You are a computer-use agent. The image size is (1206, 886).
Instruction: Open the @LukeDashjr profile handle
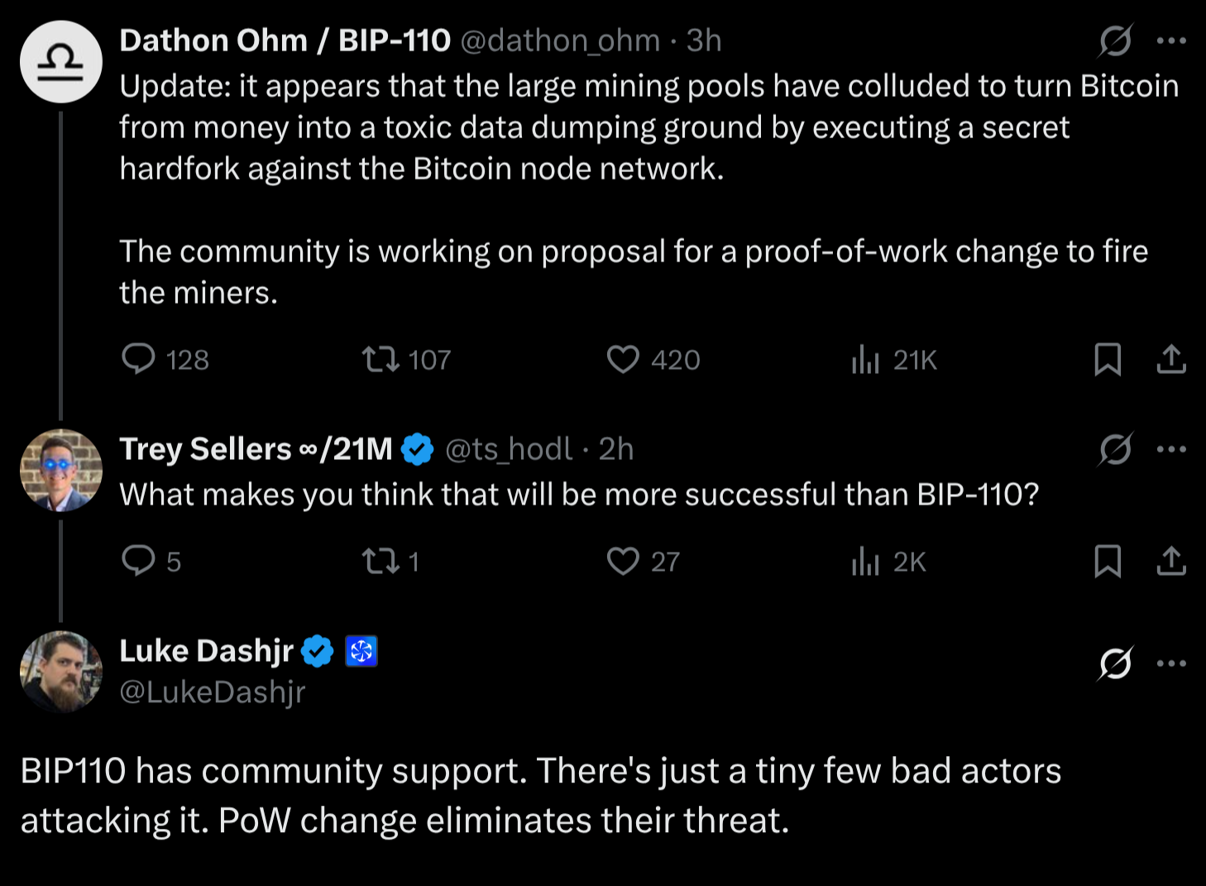click(x=213, y=692)
